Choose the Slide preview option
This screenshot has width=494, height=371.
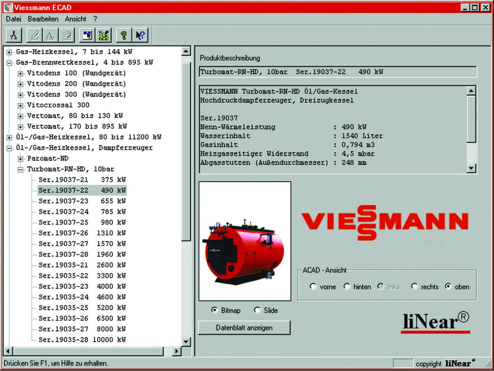coord(257,310)
